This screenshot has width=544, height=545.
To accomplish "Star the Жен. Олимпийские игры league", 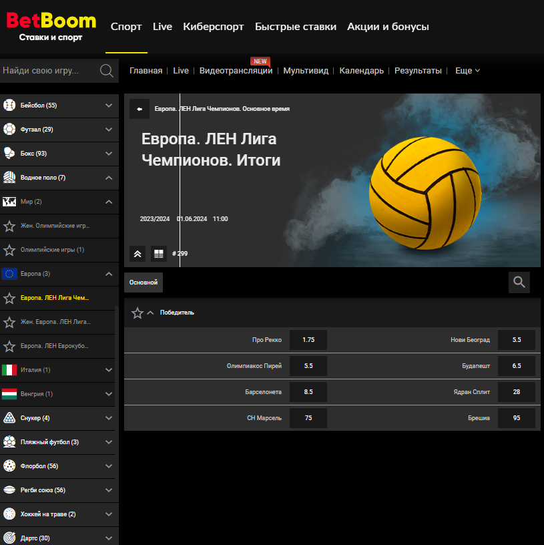I will tap(9, 226).
